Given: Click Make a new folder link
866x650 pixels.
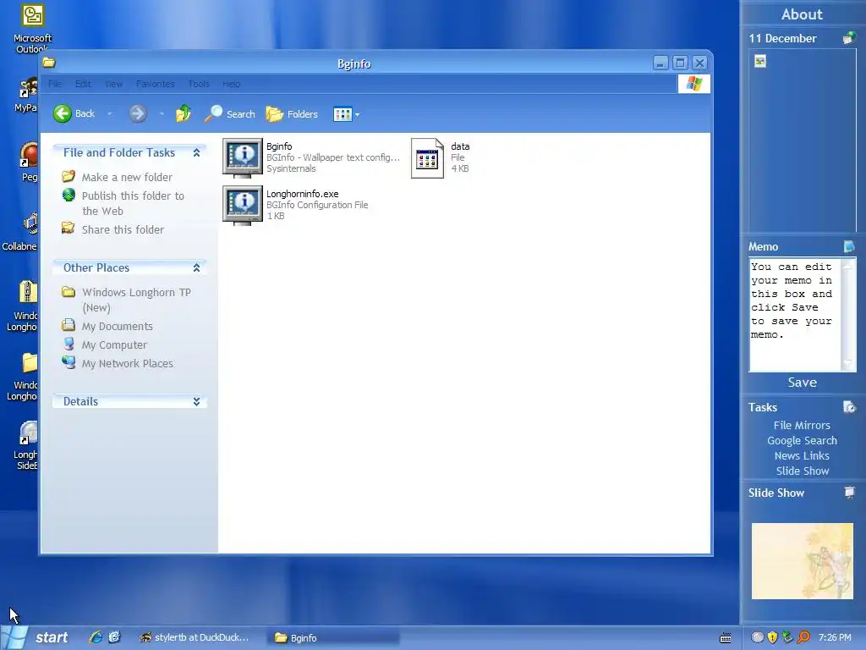Looking at the screenshot, I should (127, 178).
